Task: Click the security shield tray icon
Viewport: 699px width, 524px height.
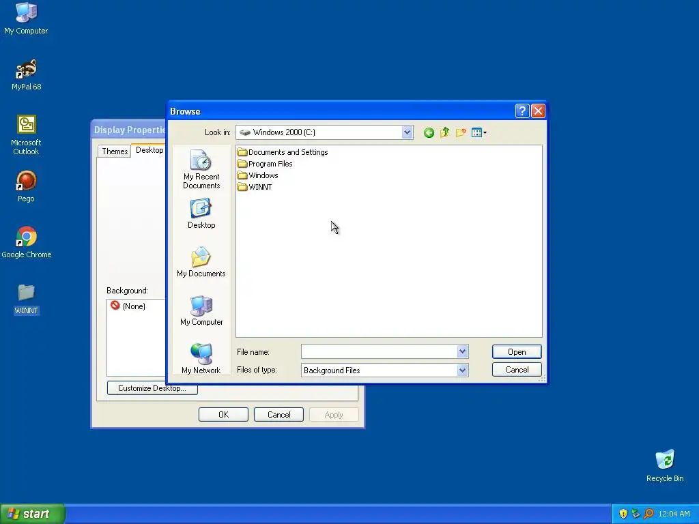Action: click(x=623, y=514)
